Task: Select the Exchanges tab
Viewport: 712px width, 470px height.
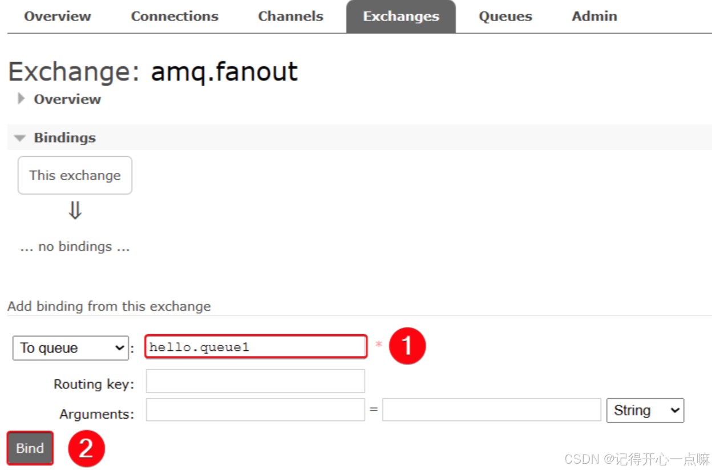Action: coord(401,17)
